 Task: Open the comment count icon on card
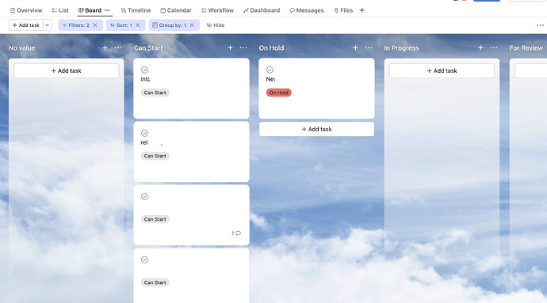tap(236, 233)
